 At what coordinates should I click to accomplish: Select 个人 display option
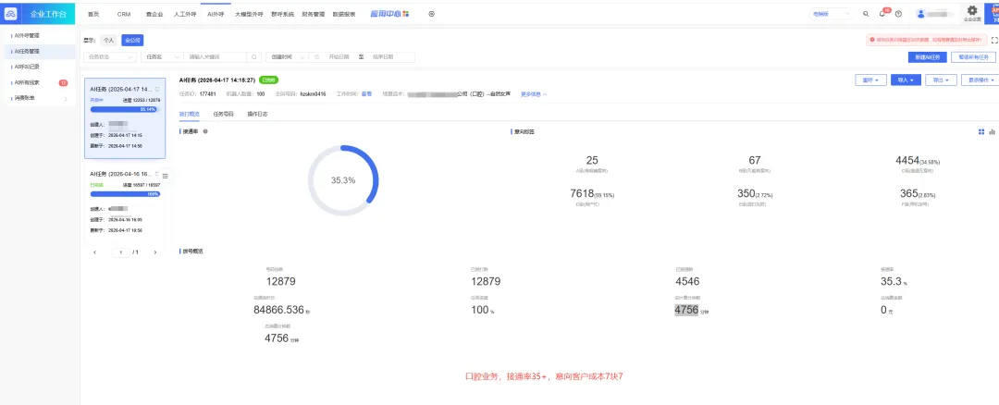pos(109,40)
